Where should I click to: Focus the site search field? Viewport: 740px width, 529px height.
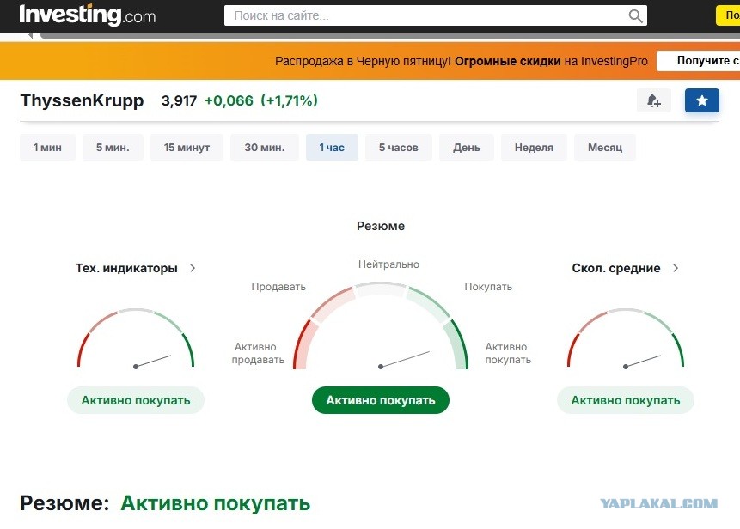click(435, 15)
